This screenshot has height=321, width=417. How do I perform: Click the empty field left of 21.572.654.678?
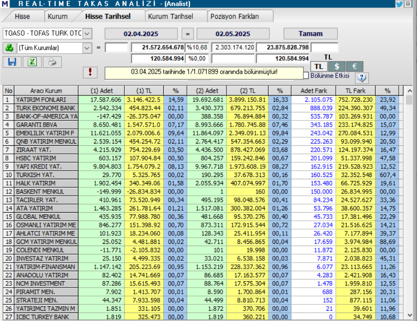point(116,48)
